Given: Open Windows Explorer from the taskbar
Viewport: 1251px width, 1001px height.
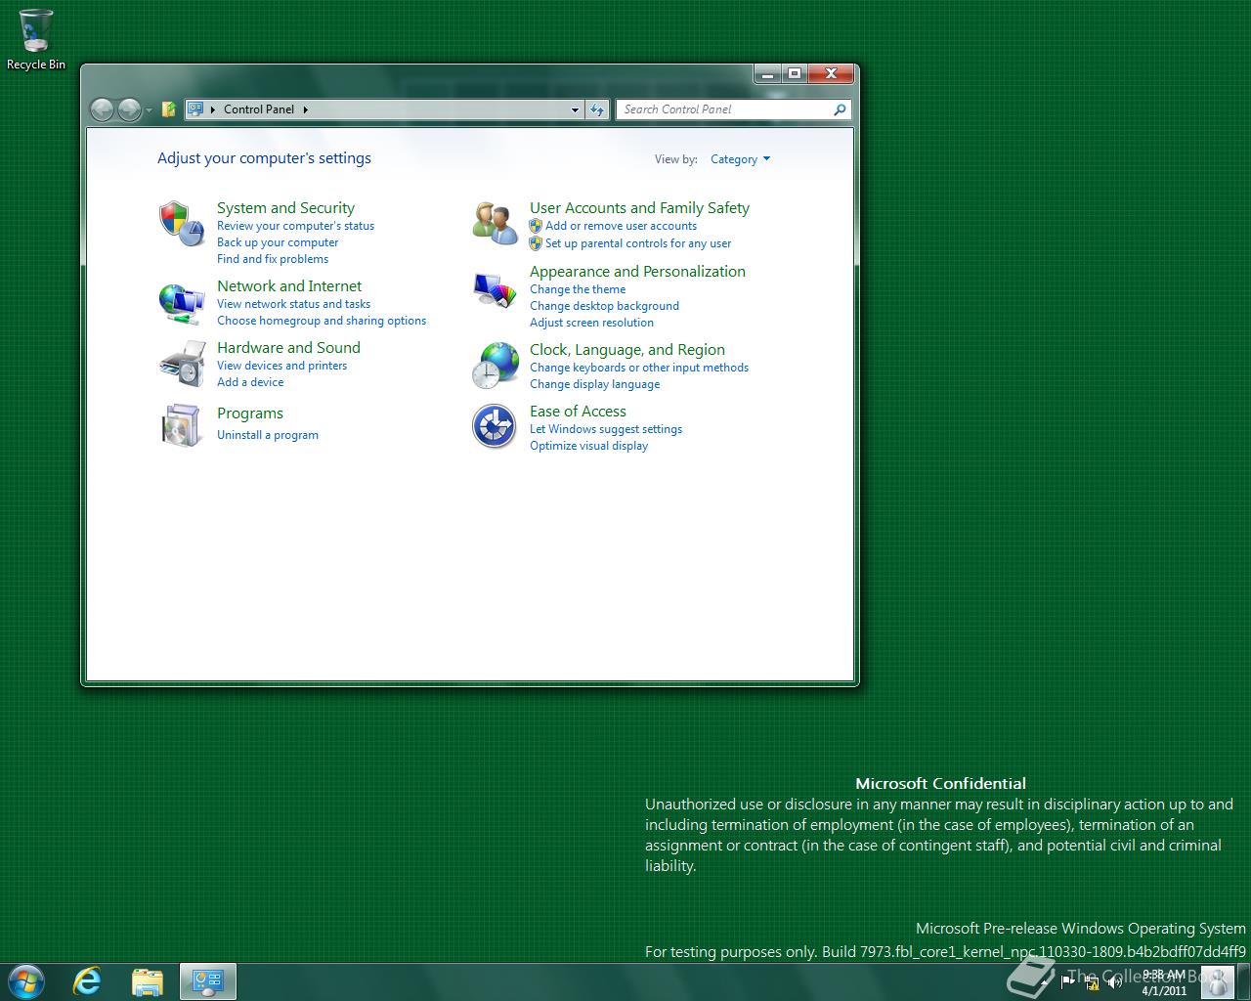Looking at the screenshot, I should pyautogui.click(x=148, y=981).
